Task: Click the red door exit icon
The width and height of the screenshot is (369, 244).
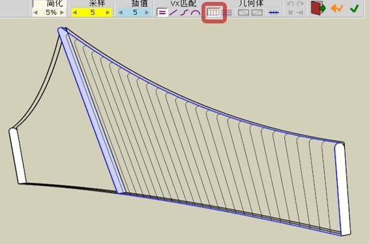Action: tap(318, 8)
